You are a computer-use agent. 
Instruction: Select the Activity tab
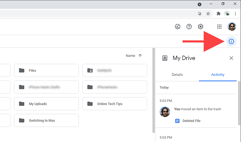point(218,75)
